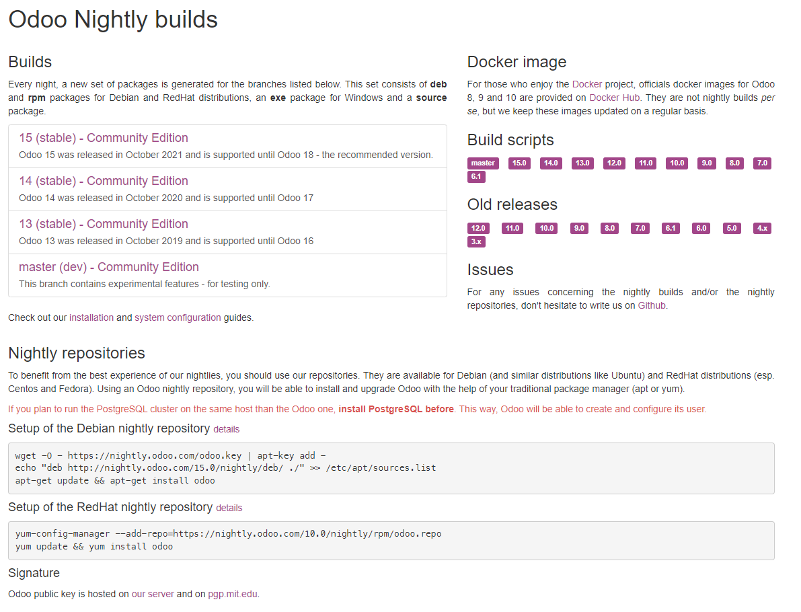The image size is (801, 612).
Task: Open the 12.0 badge under Old releases
Action: [x=478, y=229]
